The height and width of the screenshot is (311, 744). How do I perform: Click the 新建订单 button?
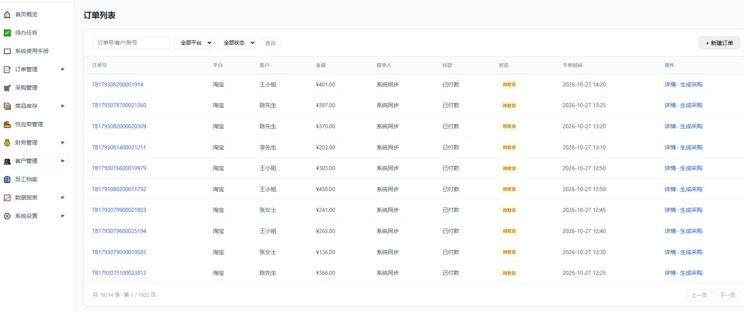click(719, 43)
